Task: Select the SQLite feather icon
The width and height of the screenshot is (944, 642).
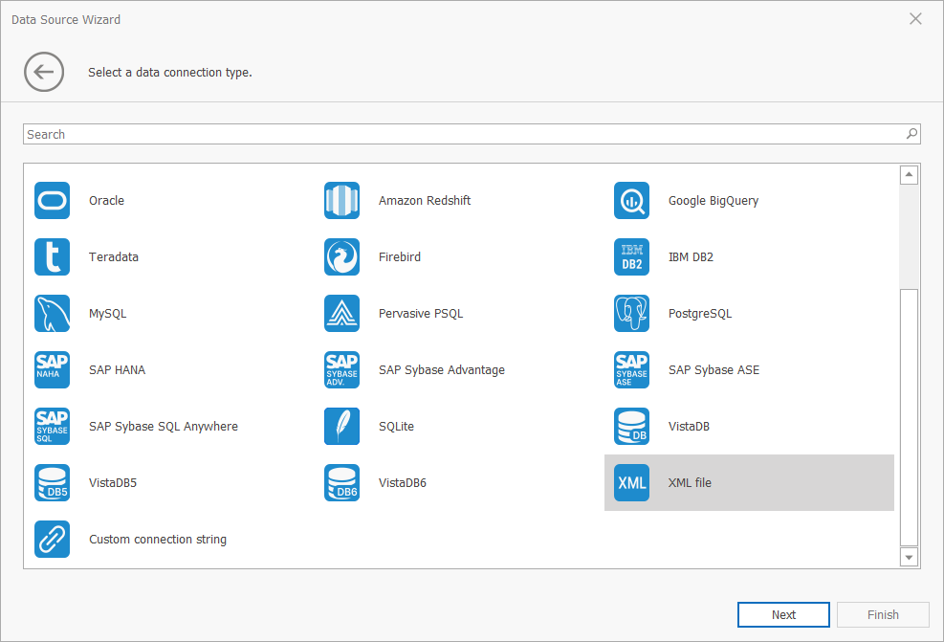Action: click(x=341, y=427)
